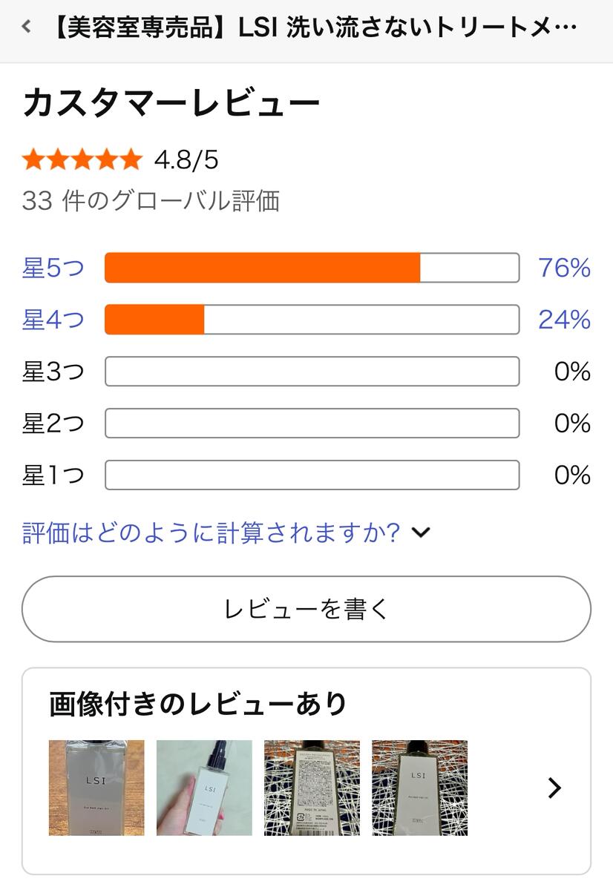The width and height of the screenshot is (613, 890).
Task: Click the empty three-star rating bar
Action: click(312, 372)
